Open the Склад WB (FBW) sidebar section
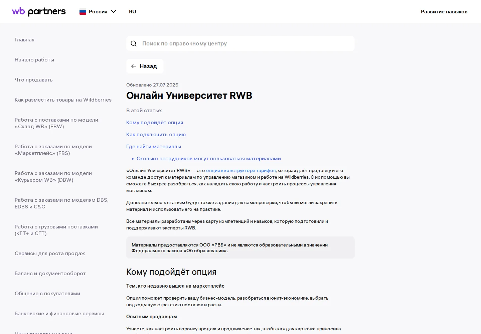The image size is (481, 334). pyautogui.click(x=56, y=123)
